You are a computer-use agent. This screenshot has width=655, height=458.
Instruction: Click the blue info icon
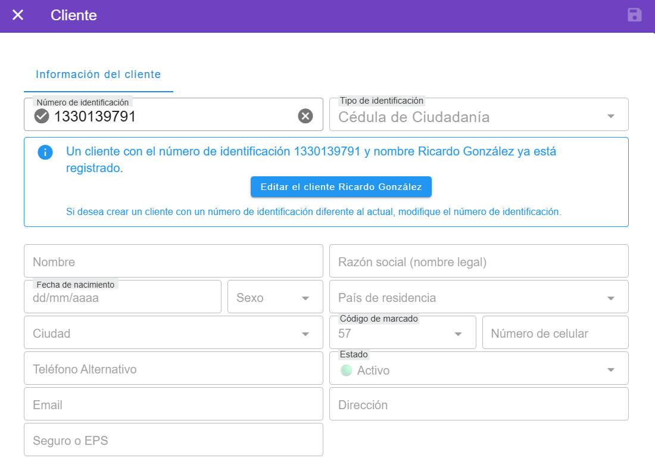tap(45, 152)
